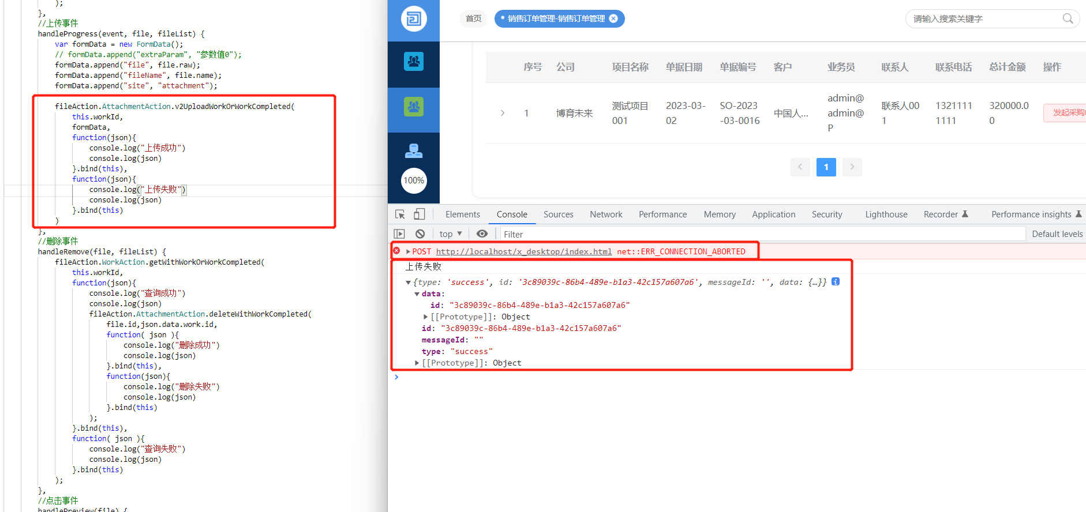Image resolution: width=1086 pixels, height=512 pixels.
Task: Click the red error icon in console
Action: coord(396,251)
